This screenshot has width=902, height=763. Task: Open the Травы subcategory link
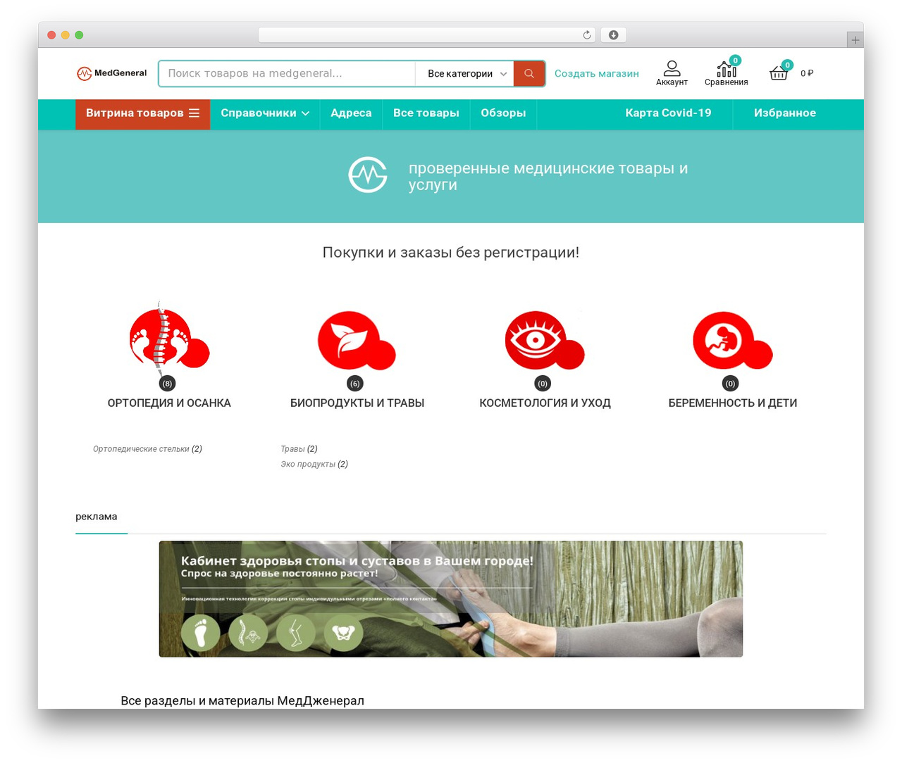(292, 448)
